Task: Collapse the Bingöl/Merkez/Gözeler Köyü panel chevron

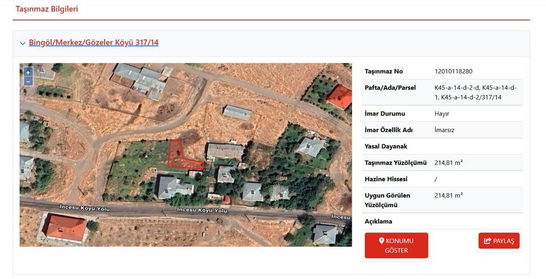Action: [23, 43]
